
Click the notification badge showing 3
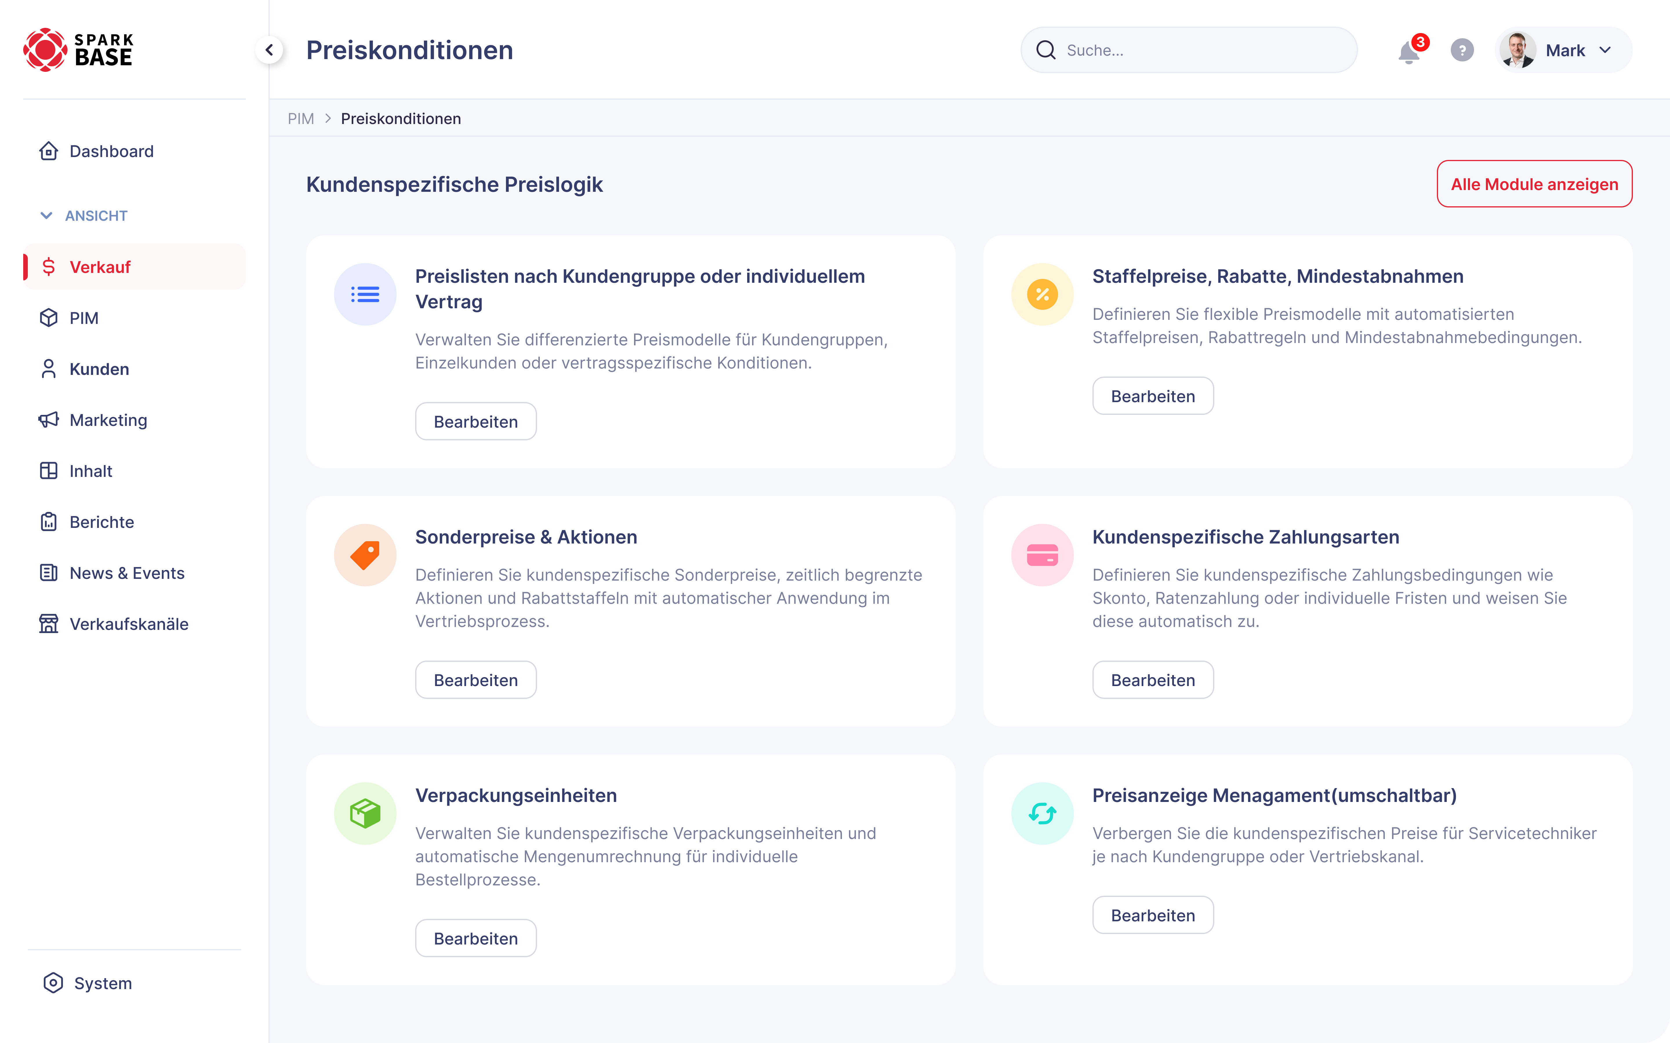tap(1420, 42)
